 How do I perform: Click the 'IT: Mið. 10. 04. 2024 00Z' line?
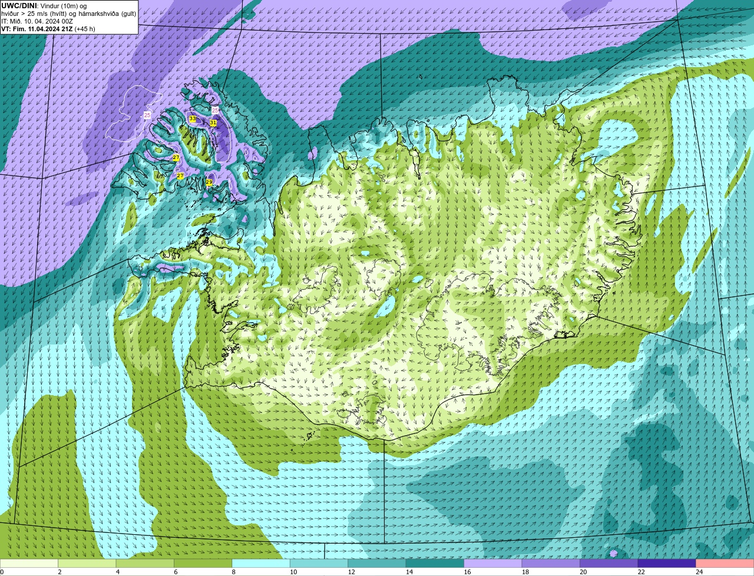point(37,21)
